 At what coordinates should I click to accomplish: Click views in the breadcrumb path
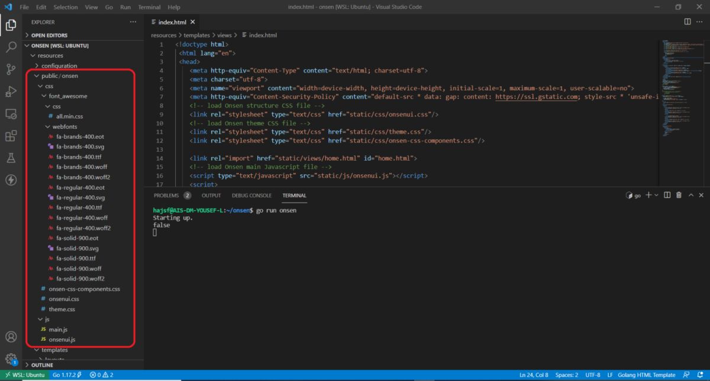[224, 35]
